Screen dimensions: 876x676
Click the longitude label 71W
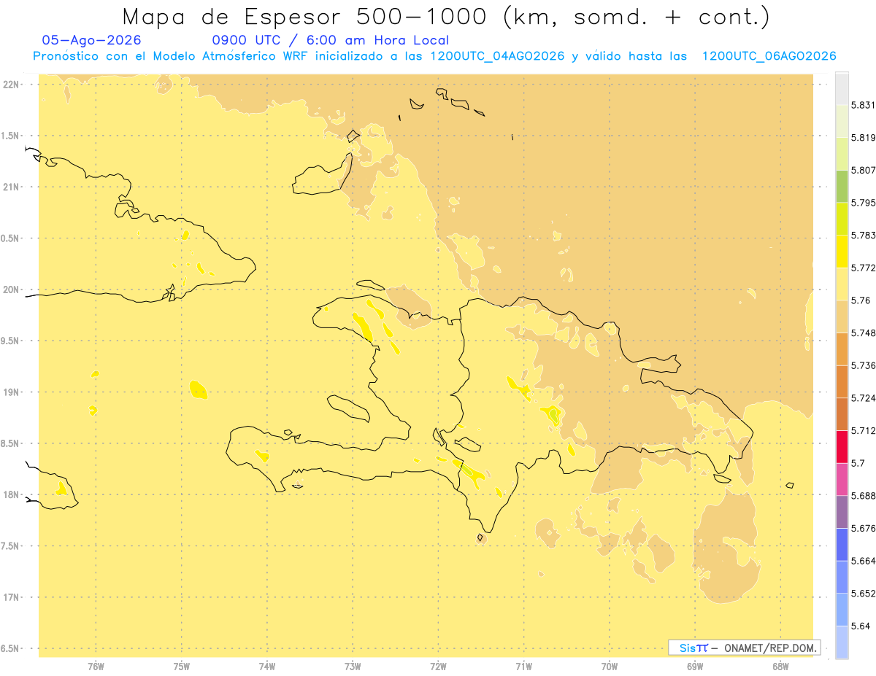[x=523, y=666]
